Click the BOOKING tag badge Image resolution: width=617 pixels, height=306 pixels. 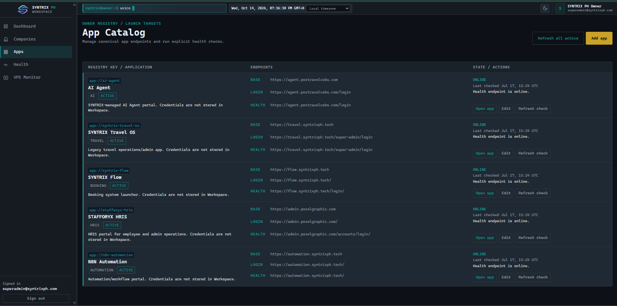click(x=98, y=186)
